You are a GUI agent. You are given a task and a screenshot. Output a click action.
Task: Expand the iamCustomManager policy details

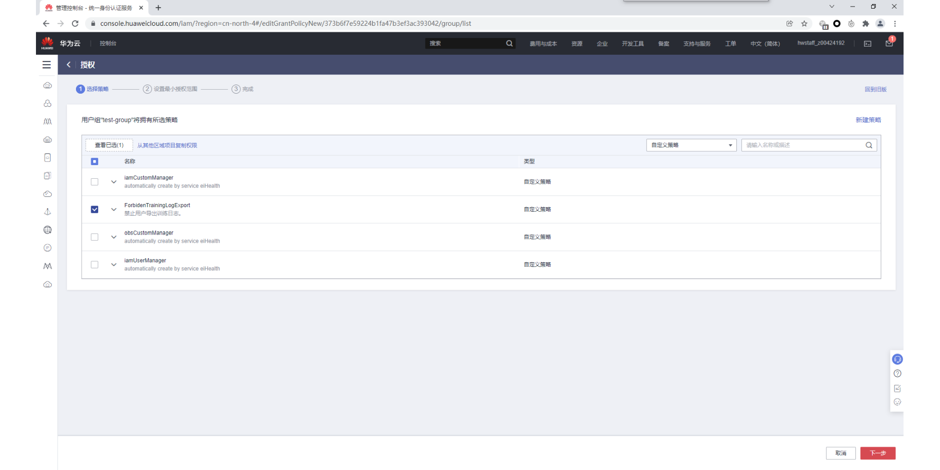click(114, 182)
